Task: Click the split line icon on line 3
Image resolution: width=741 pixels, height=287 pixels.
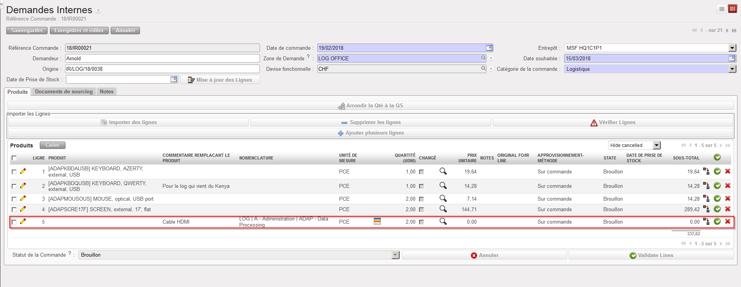Action: tap(706, 198)
